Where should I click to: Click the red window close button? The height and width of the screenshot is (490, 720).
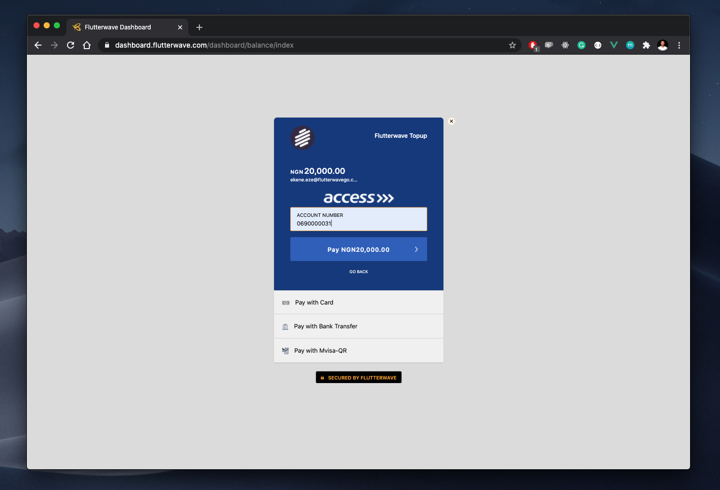pos(37,25)
